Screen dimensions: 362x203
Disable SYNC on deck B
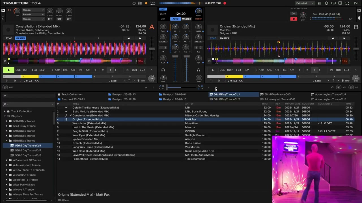[213, 38]
